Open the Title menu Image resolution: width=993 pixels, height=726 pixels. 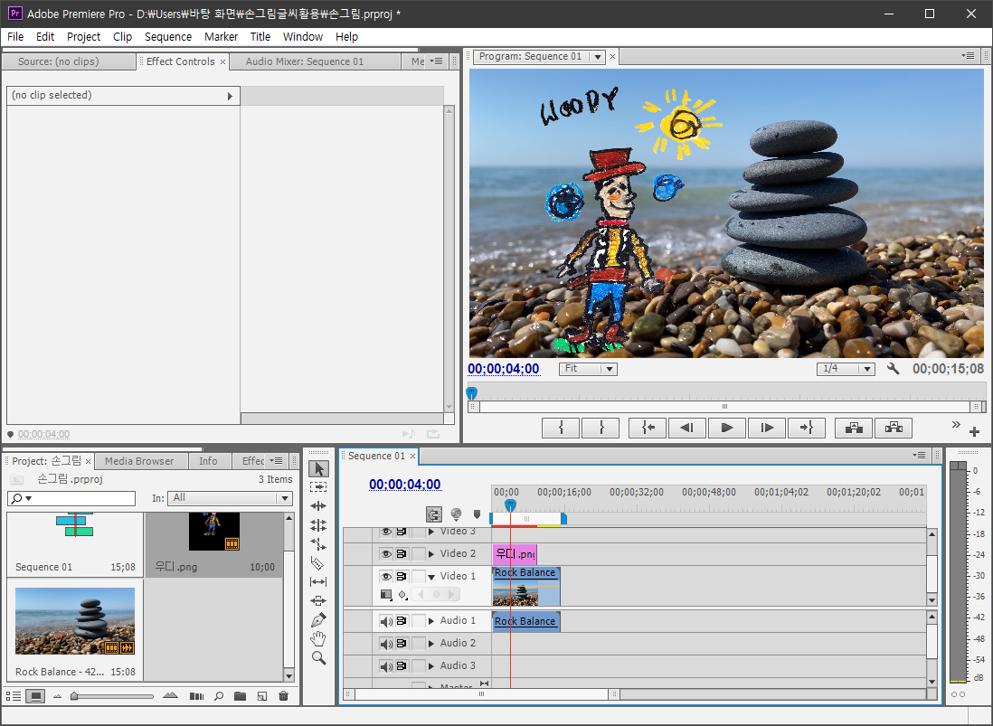point(260,37)
